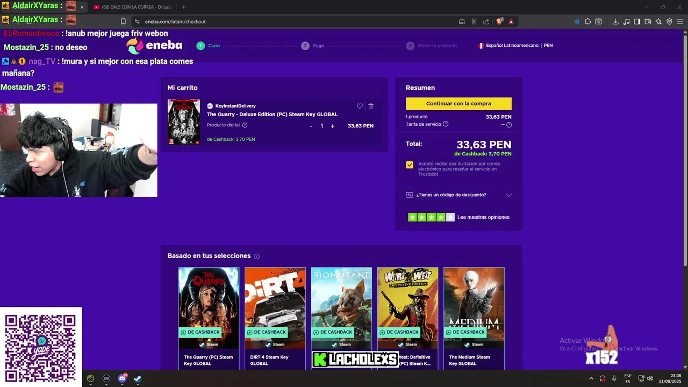
Task: Click the 1 producto summary line
Action: click(x=417, y=117)
